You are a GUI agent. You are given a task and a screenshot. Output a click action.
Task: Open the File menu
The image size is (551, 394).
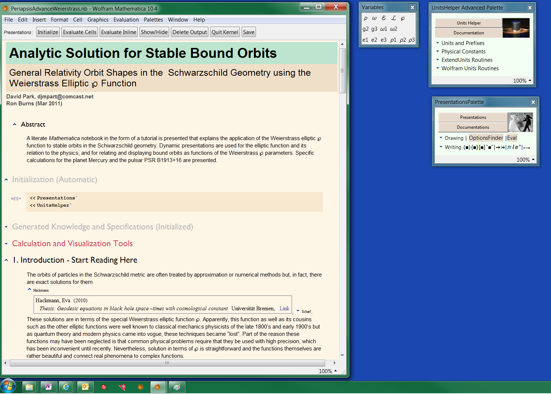click(x=8, y=20)
